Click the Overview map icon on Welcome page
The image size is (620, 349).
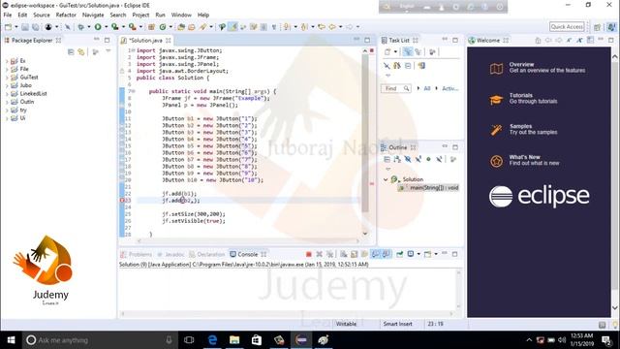[496, 69]
